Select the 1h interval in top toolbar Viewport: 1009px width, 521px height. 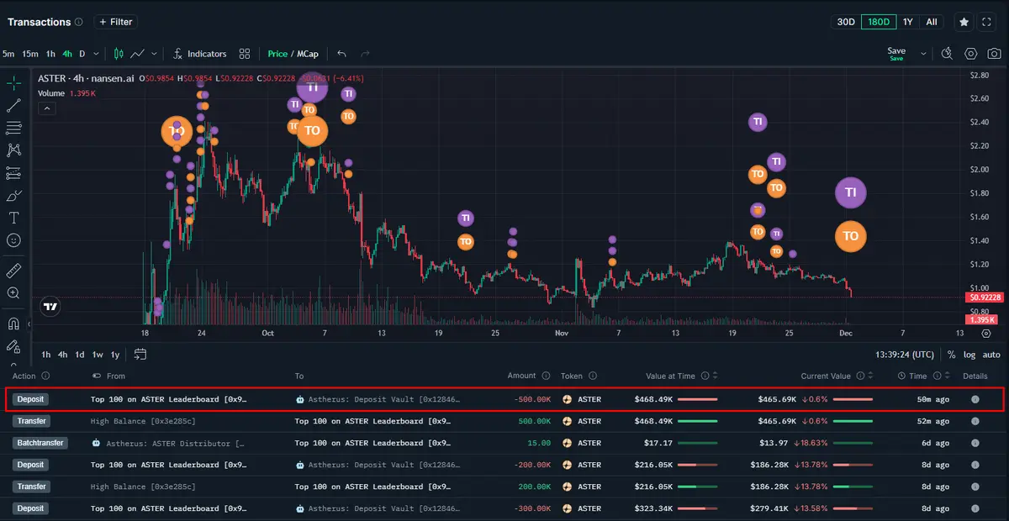click(50, 54)
